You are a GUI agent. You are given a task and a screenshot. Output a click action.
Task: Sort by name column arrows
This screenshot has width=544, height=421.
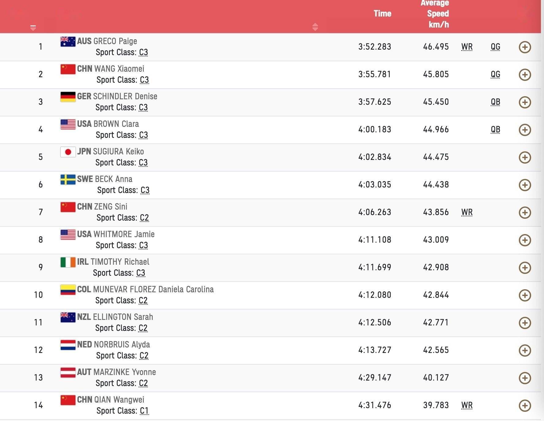click(315, 27)
